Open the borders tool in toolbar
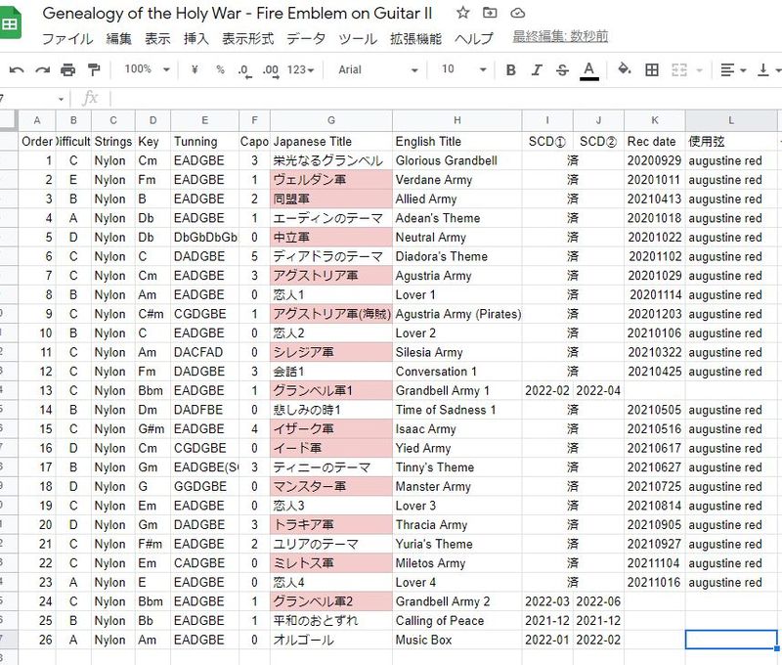Viewport: 782px width, 665px height. click(x=652, y=69)
